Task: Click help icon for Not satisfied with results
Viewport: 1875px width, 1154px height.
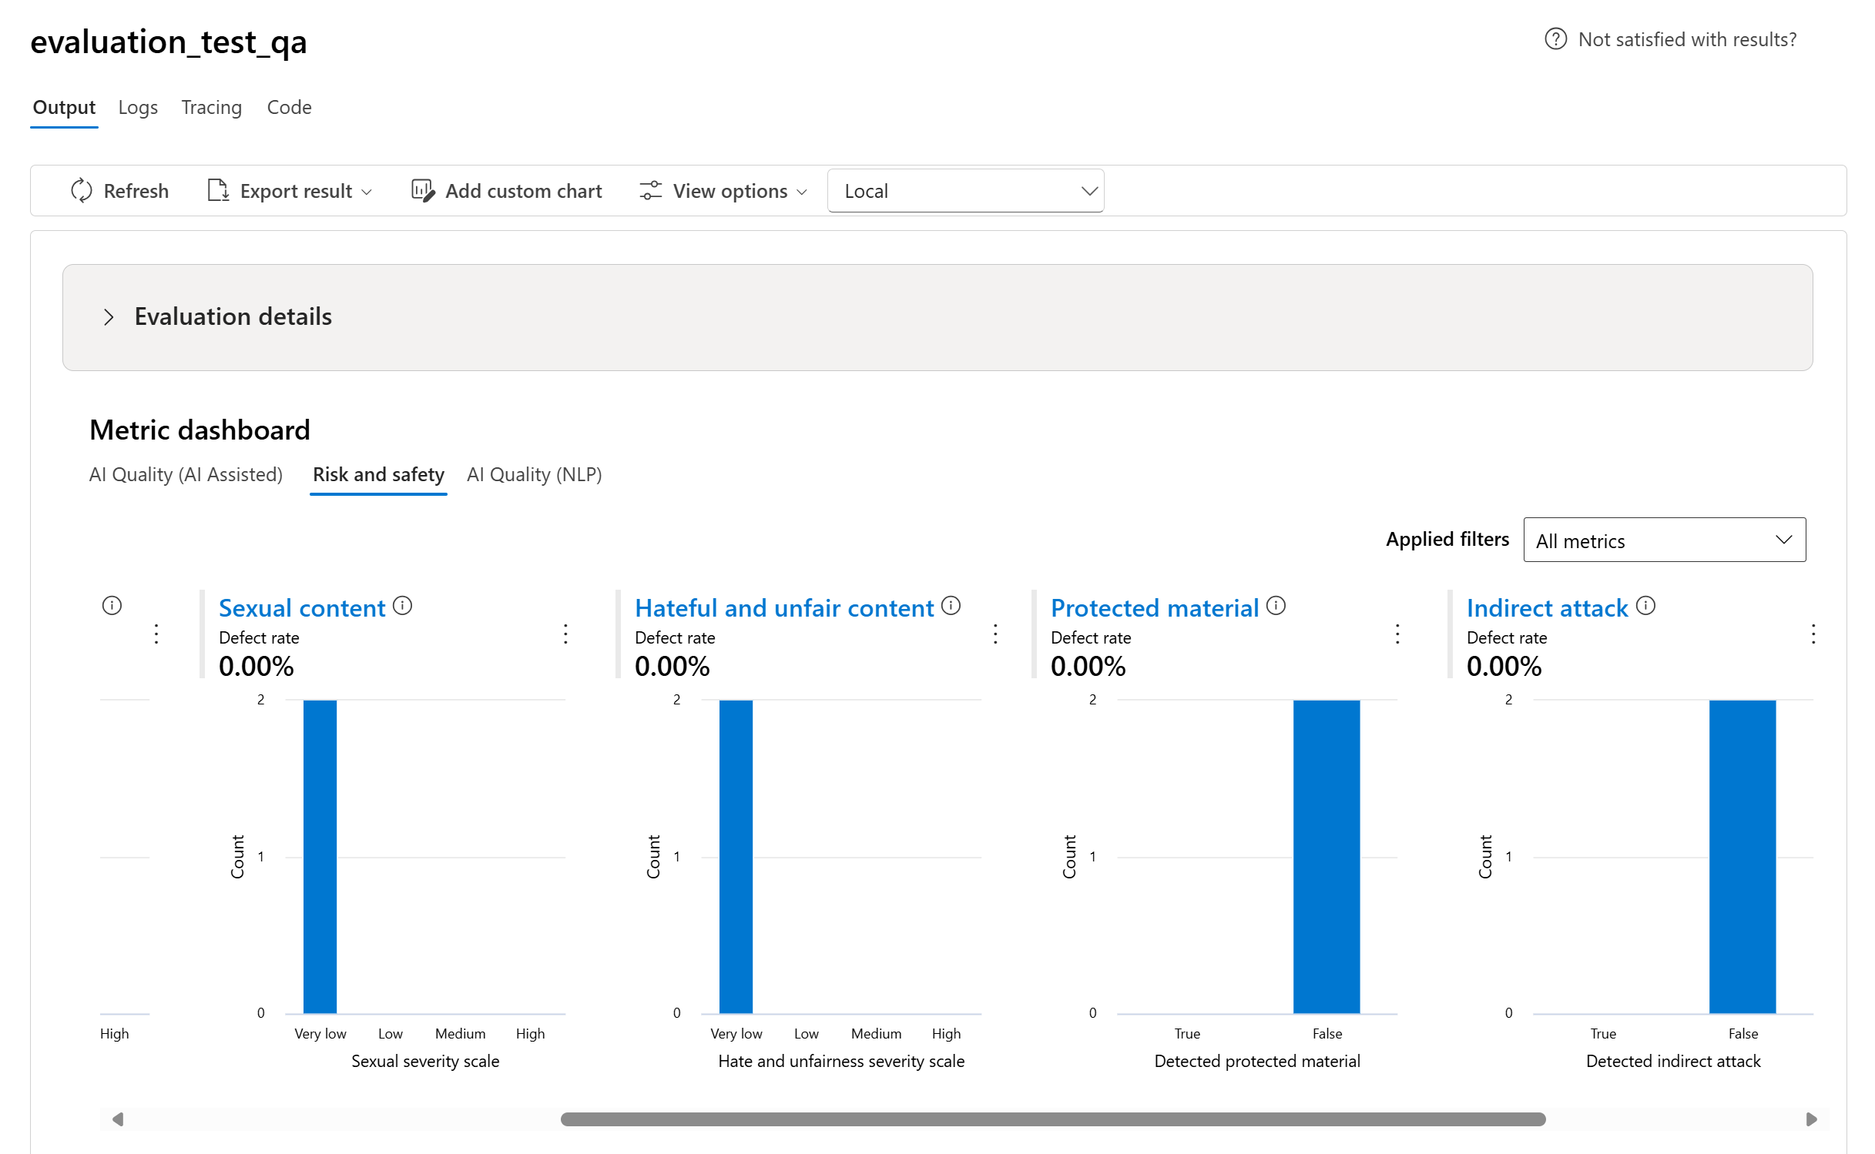Action: coord(1555,39)
